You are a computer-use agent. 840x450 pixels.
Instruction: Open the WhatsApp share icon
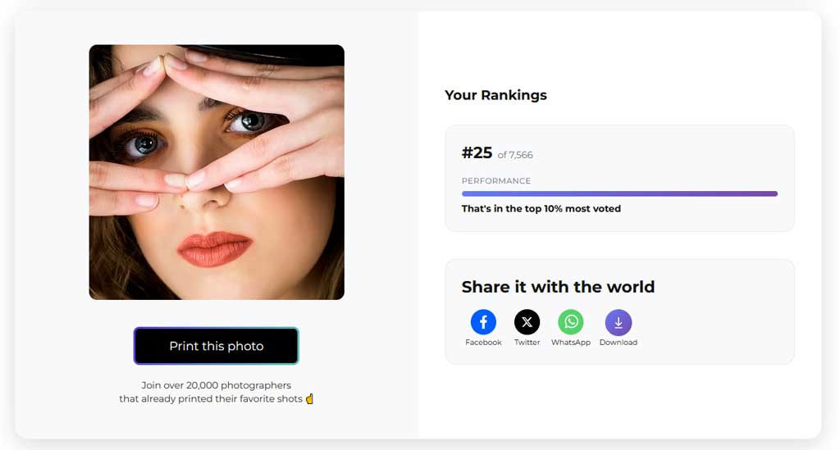coord(571,322)
